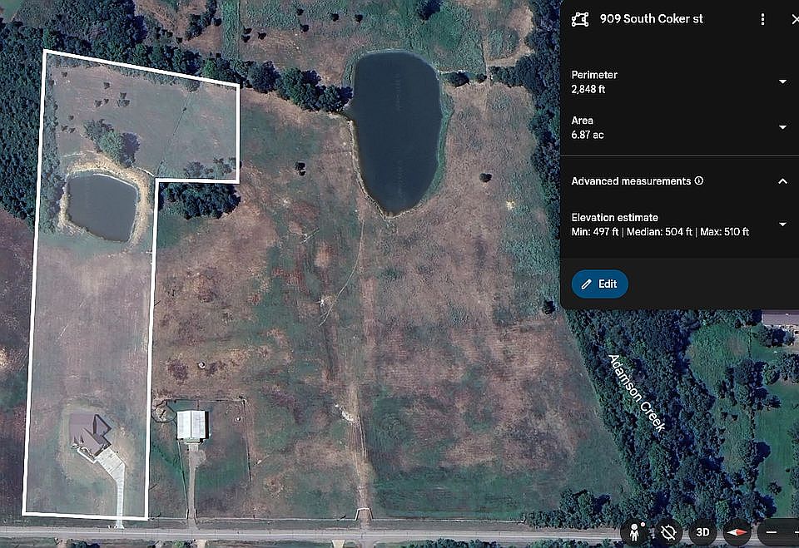Click the polygon shape icon beside the title

[x=580, y=19]
